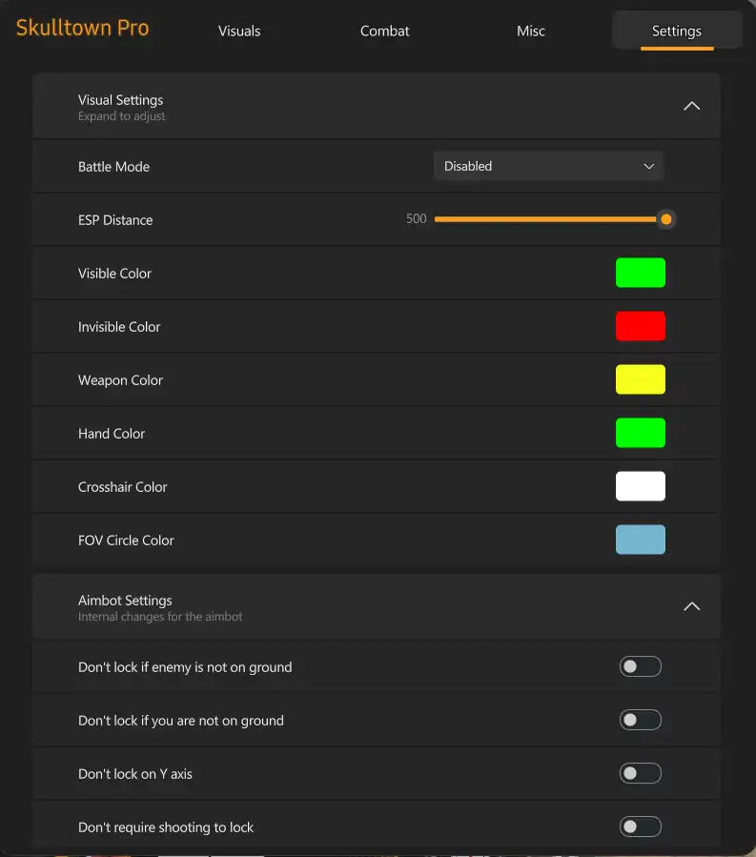Screen dimensions: 756x857
Task: Collapse the Aimbot Settings section chevron
Action: coord(692,606)
